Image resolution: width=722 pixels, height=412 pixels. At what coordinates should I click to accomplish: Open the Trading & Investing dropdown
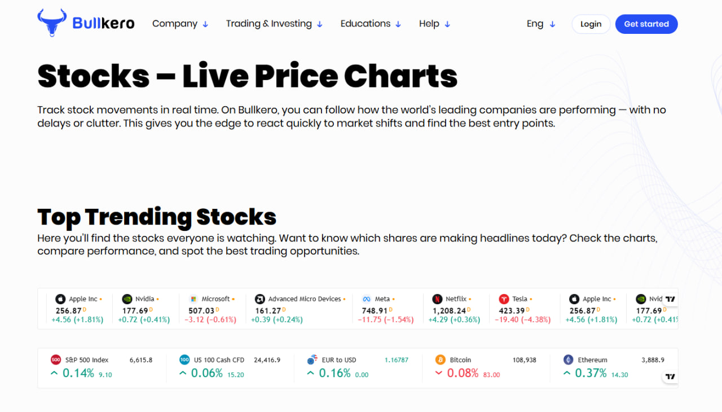point(274,24)
